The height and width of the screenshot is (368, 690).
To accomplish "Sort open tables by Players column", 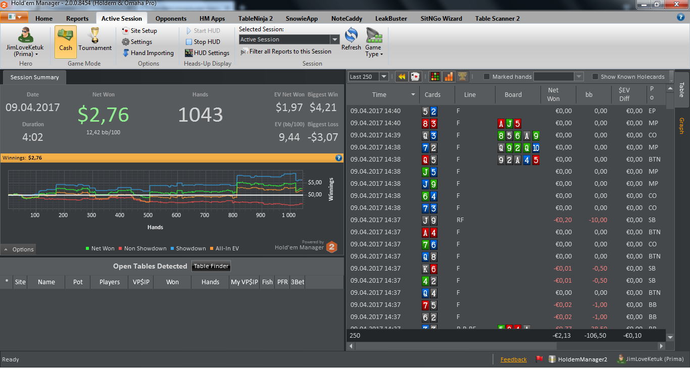I will click(x=110, y=282).
